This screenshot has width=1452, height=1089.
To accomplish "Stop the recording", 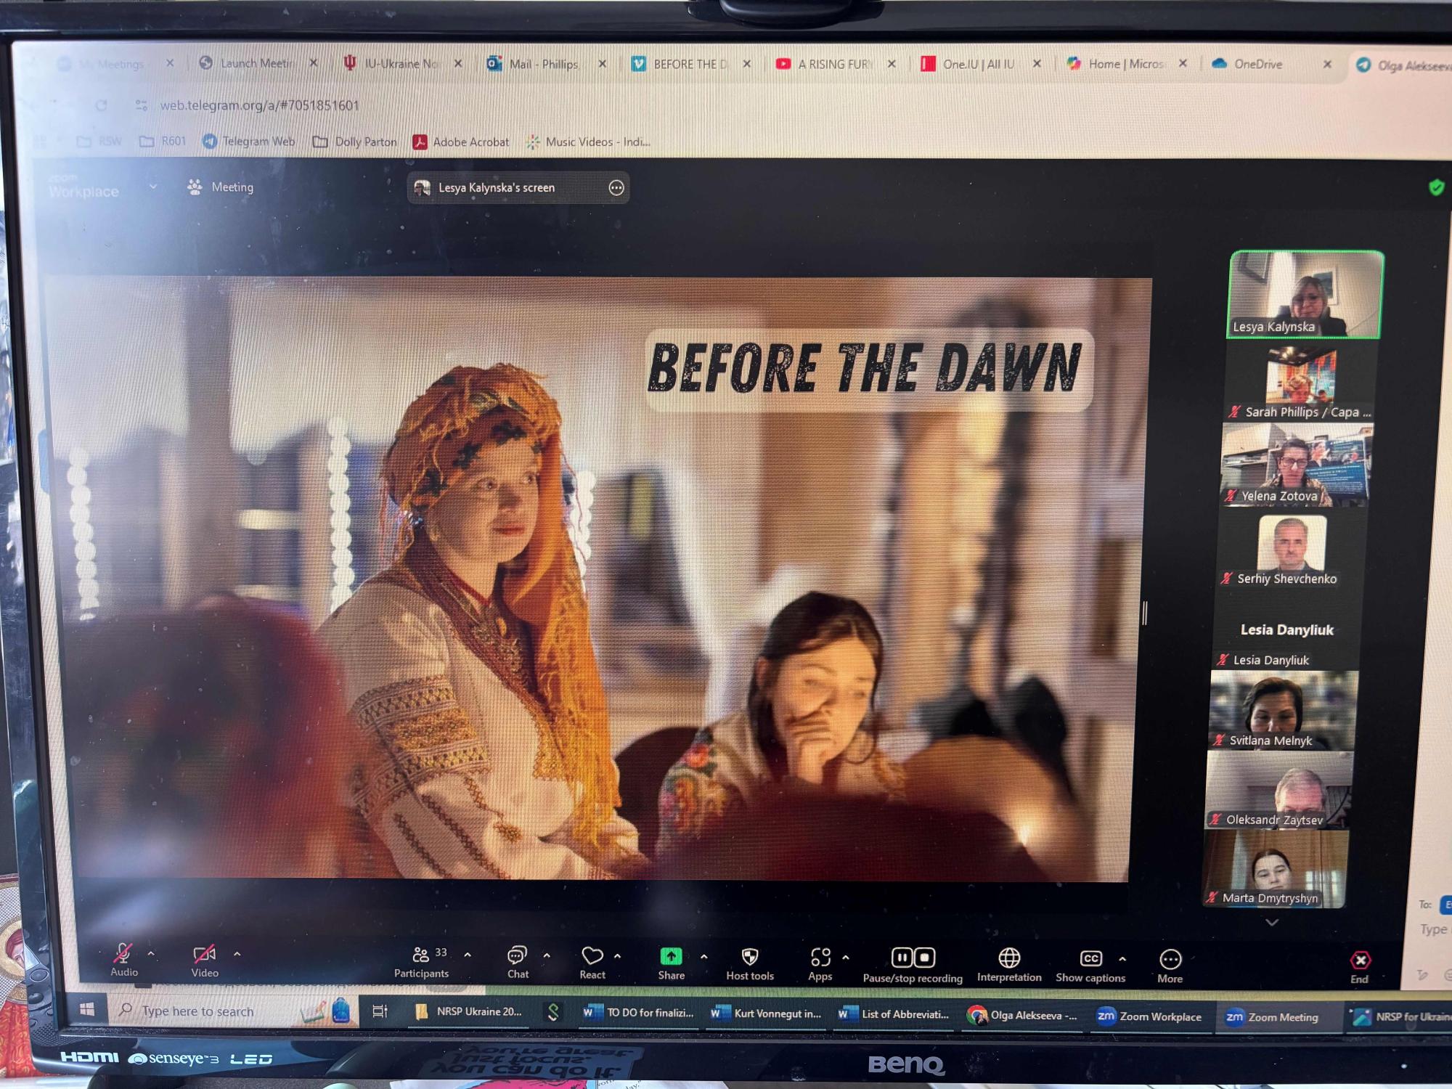I will click(x=925, y=958).
